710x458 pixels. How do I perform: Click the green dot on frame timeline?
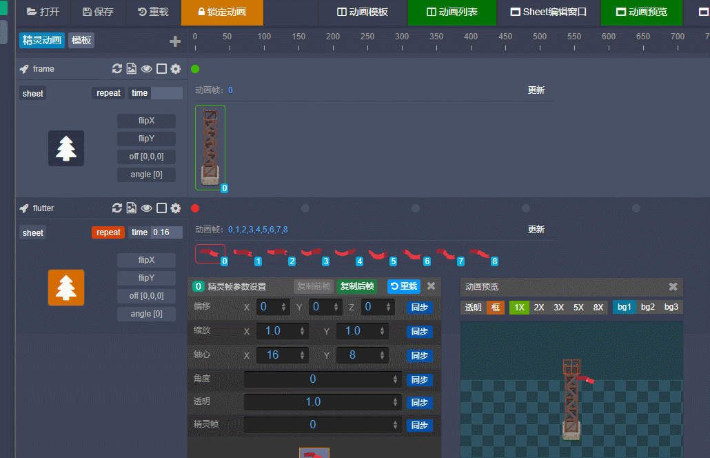point(195,69)
